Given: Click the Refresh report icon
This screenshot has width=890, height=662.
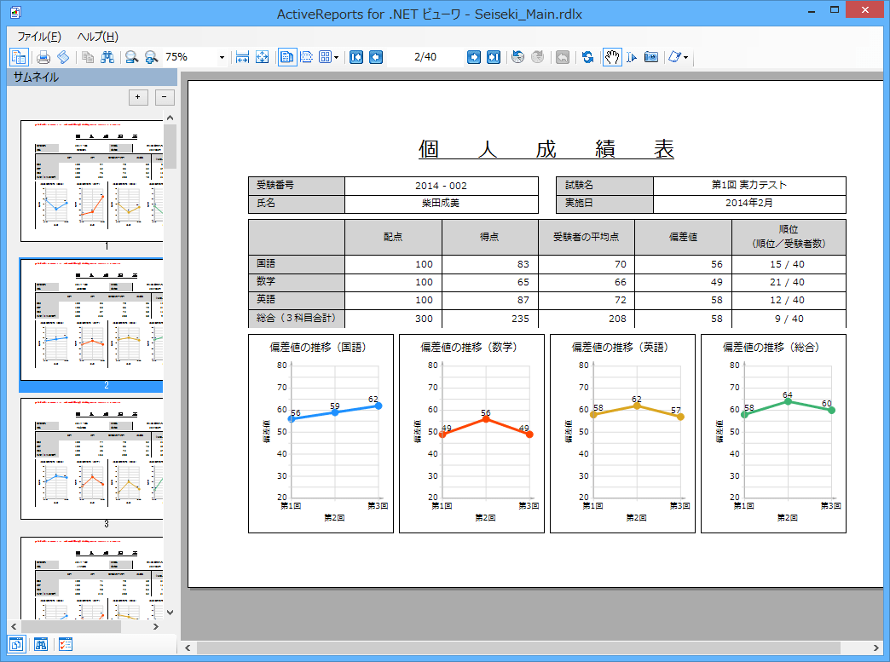Looking at the screenshot, I should (587, 57).
